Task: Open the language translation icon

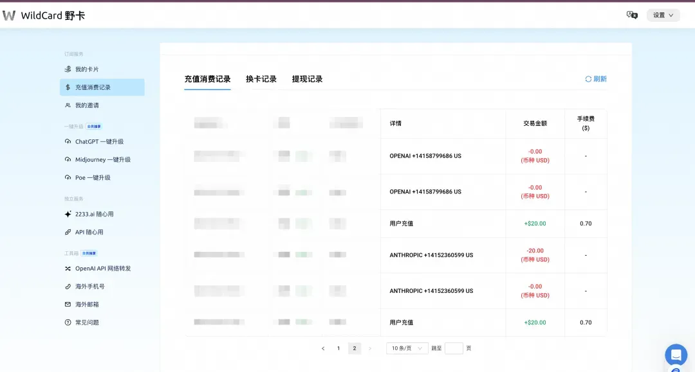Action: (x=632, y=15)
